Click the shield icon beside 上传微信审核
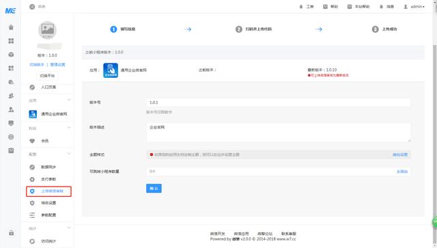The width and height of the screenshot is (437, 248). (x=32, y=191)
